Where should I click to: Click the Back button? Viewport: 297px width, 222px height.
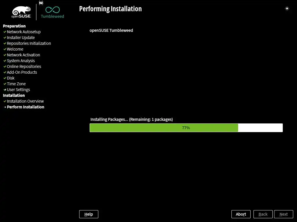pyautogui.click(x=263, y=214)
